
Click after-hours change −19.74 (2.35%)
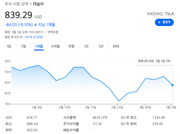tap(33, 37)
